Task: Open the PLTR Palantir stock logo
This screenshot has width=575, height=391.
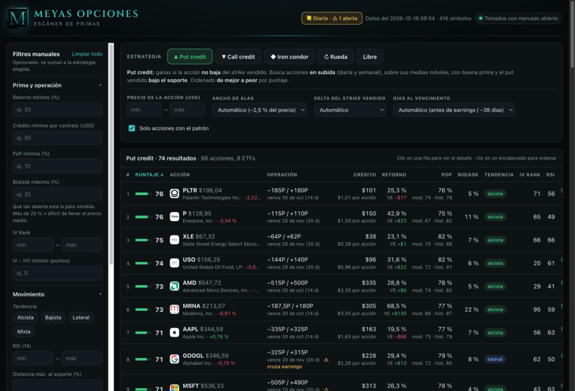Action: click(174, 194)
